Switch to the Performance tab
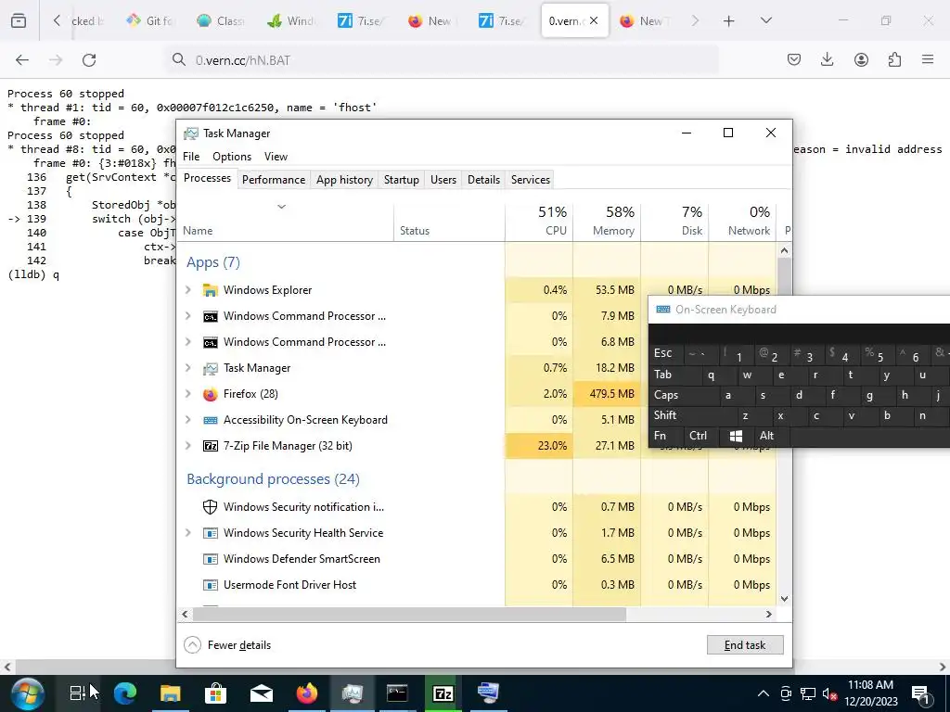Screen dimensions: 950x712 point(274,180)
